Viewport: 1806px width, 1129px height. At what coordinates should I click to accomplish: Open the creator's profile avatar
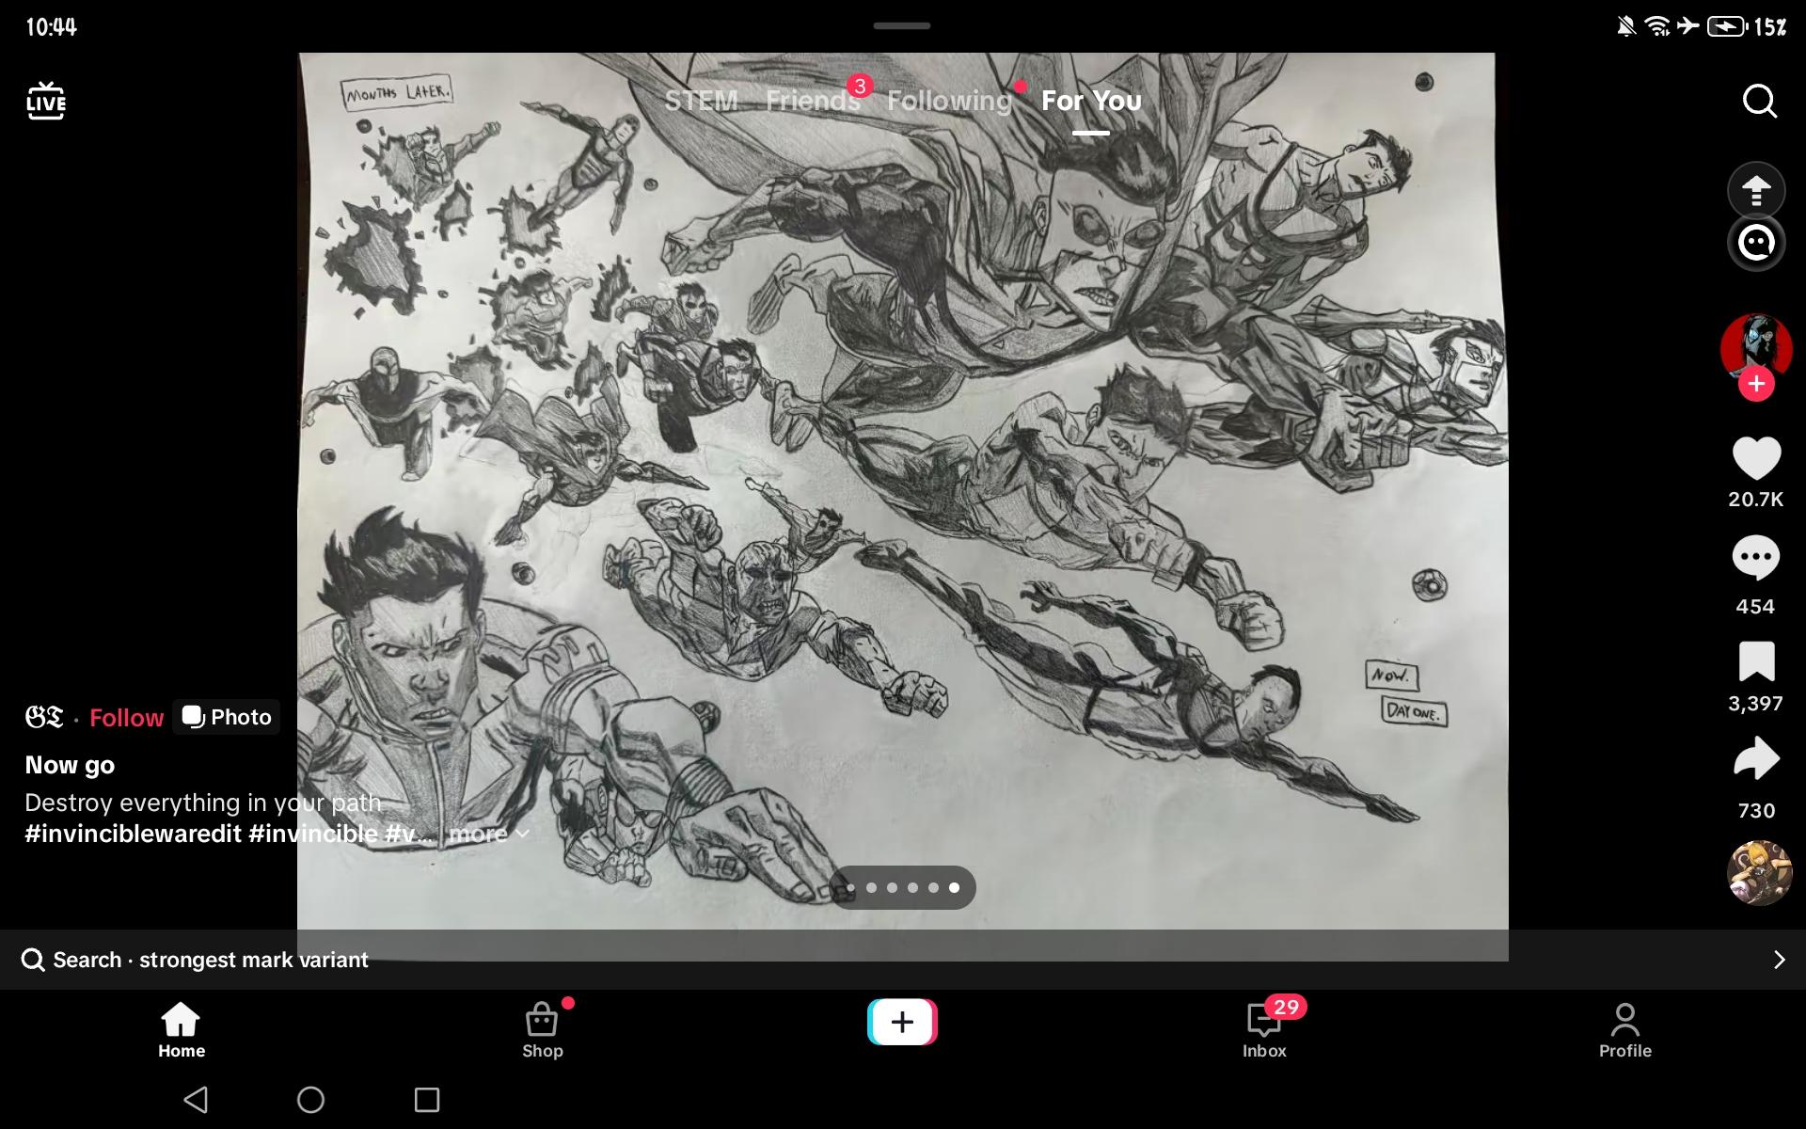1755,345
